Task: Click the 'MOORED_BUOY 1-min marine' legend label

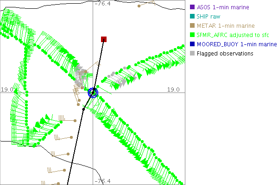Action: (x=236, y=44)
